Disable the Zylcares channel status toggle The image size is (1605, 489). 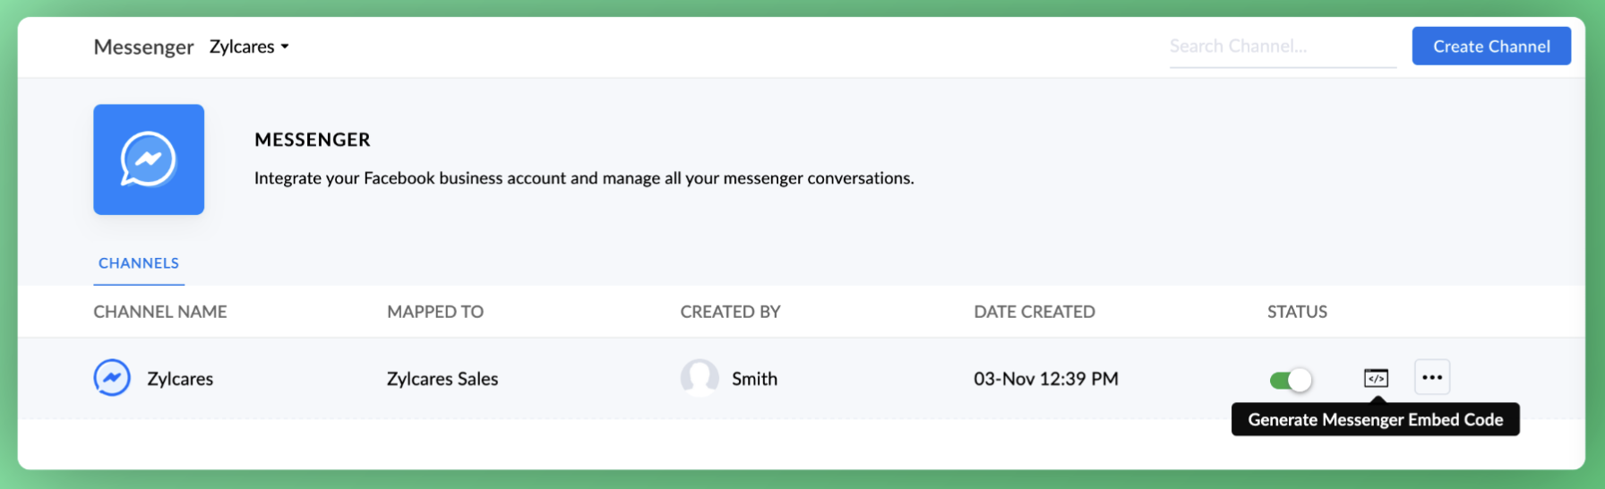click(1291, 380)
